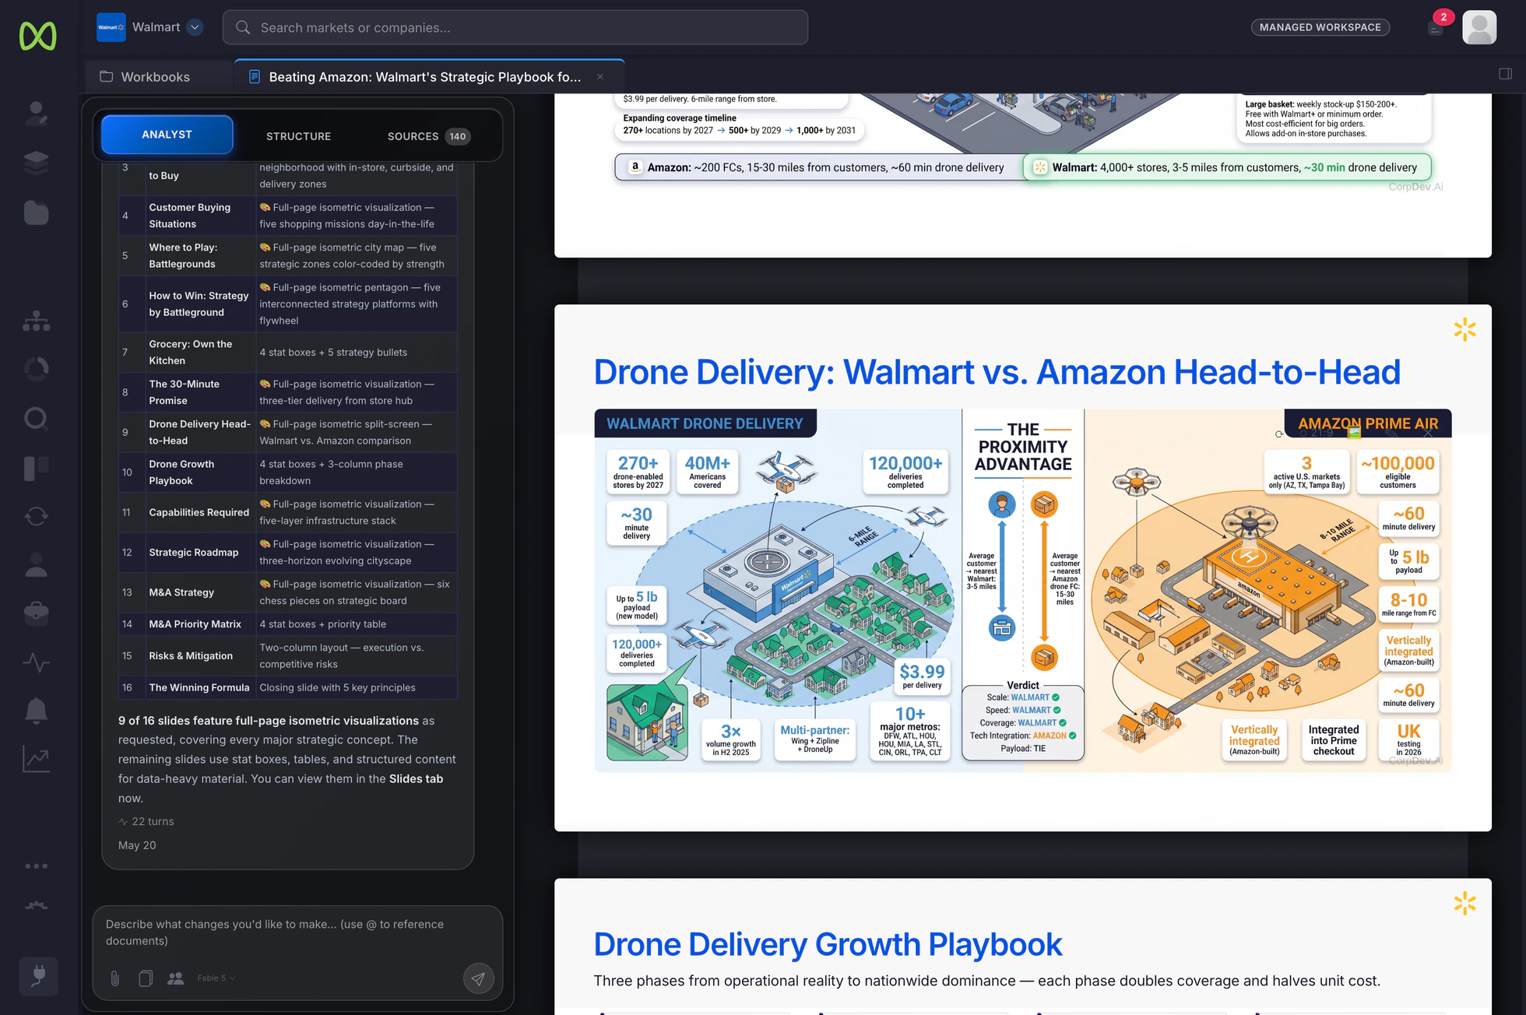Click the 'Drone Delivery Growth Playbook' heading
Screen dimensions: 1526x1015
click(828, 944)
